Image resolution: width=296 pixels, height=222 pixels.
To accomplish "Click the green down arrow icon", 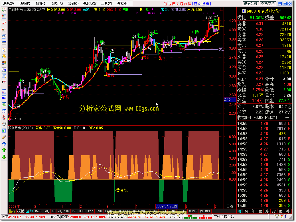I will (x=4, y=157).
